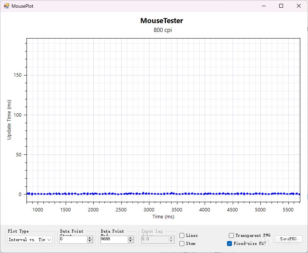Click the 800 cpi subtitle

click(163, 30)
